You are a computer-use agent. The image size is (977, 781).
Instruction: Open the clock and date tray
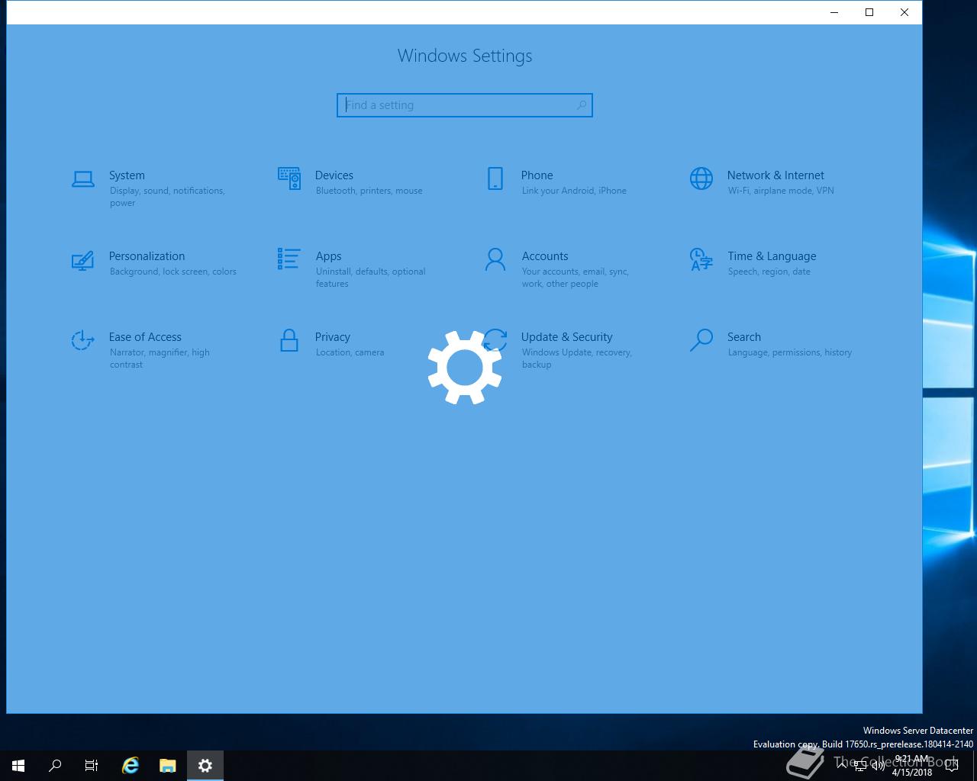[912, 766]
